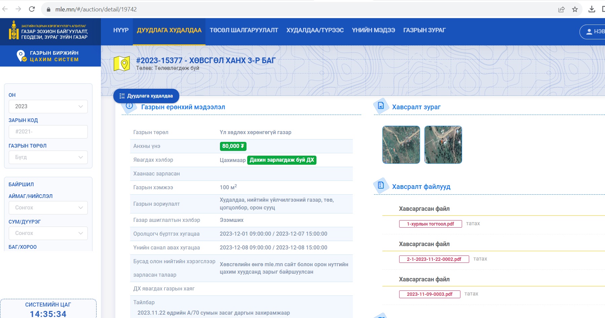This screenshot has width=605, height=318.
Task: Click the ЗАРЫН КОД input field
Action: [x=48, y=132]
